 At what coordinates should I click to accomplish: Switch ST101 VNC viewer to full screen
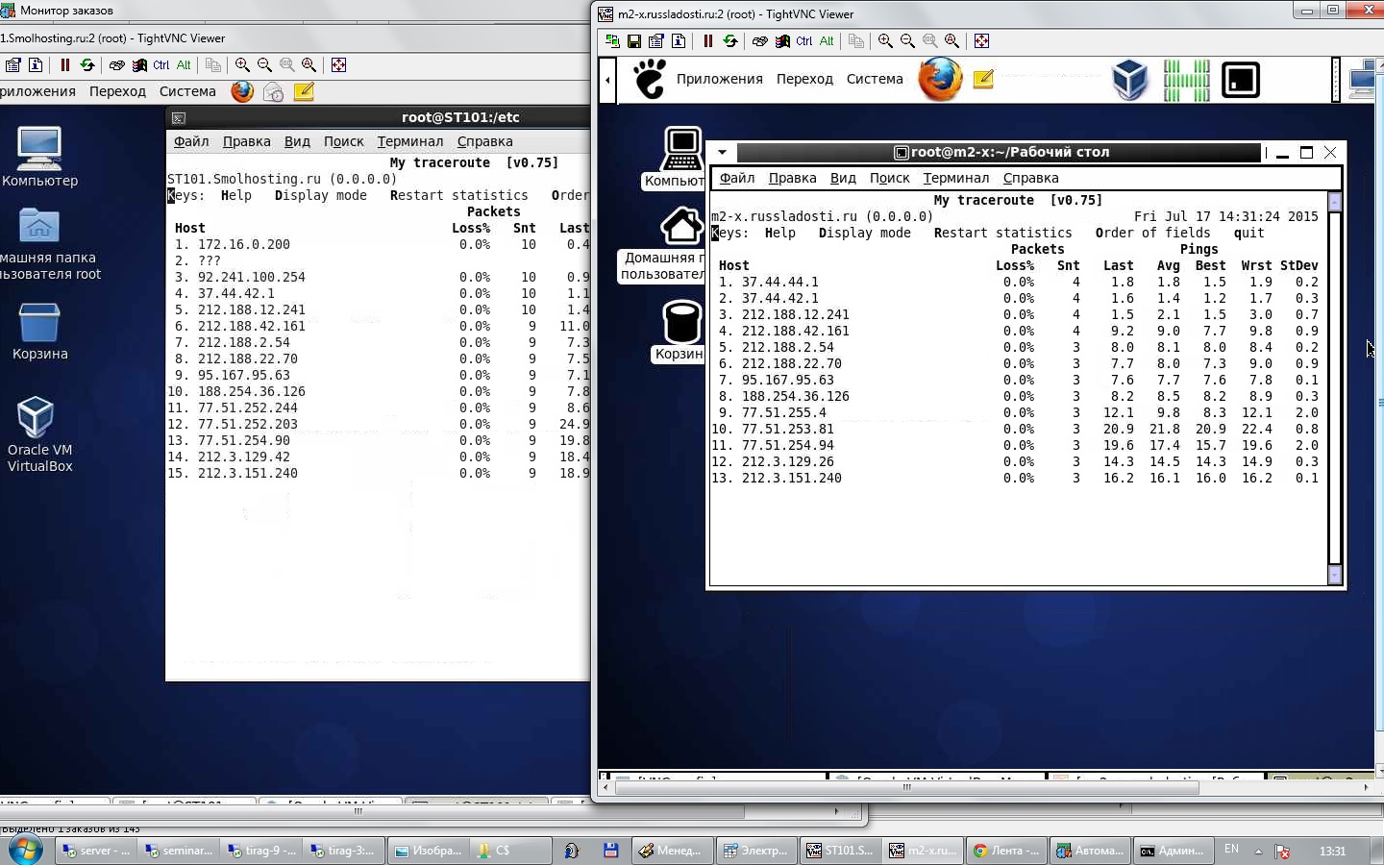pyautogui.click(x=339, y=65)
